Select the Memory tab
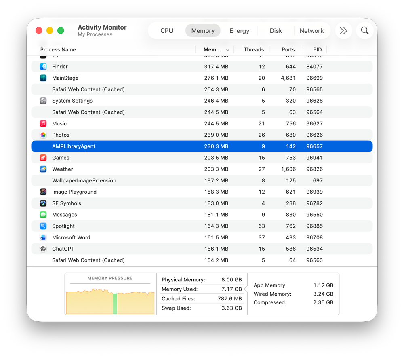 tap(203, 31)
